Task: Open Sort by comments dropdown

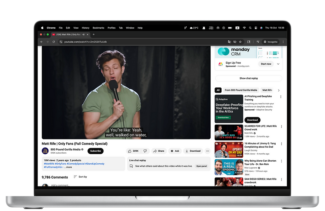Action: [80, 177]
